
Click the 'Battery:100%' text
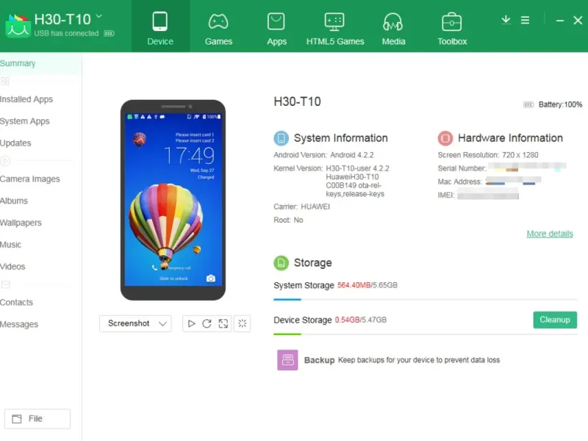pos(560,104)
